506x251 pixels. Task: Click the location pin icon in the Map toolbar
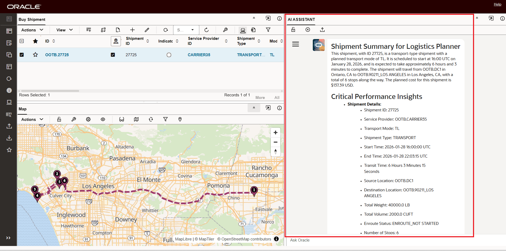180,119
